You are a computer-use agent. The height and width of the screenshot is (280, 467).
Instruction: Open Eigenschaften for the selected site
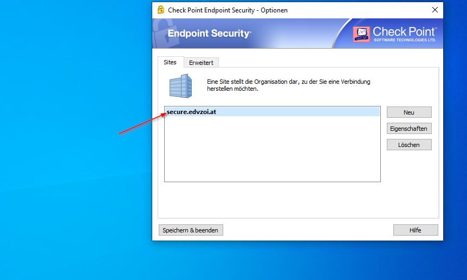pyautogui.click(x=408, y=129)
